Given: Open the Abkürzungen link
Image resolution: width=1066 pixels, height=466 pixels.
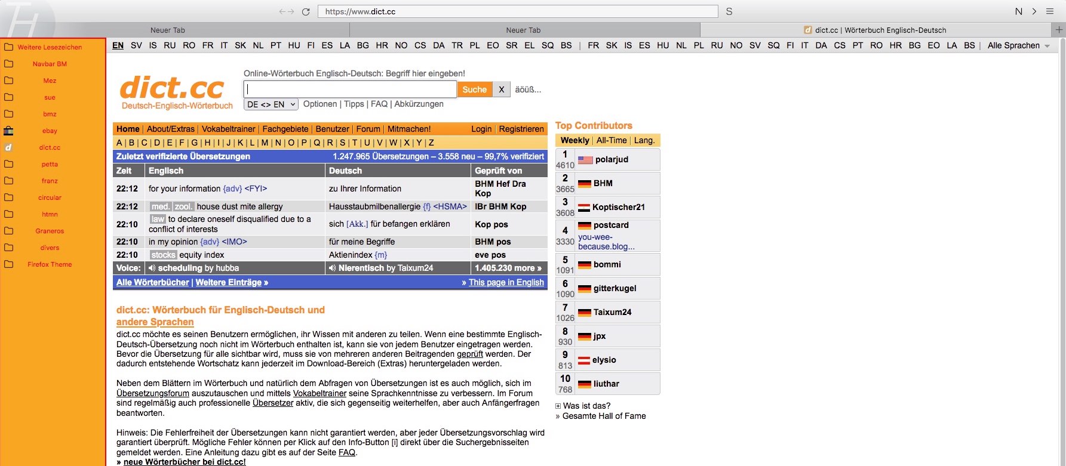Looking at the screenshot, I should point(419,104).
